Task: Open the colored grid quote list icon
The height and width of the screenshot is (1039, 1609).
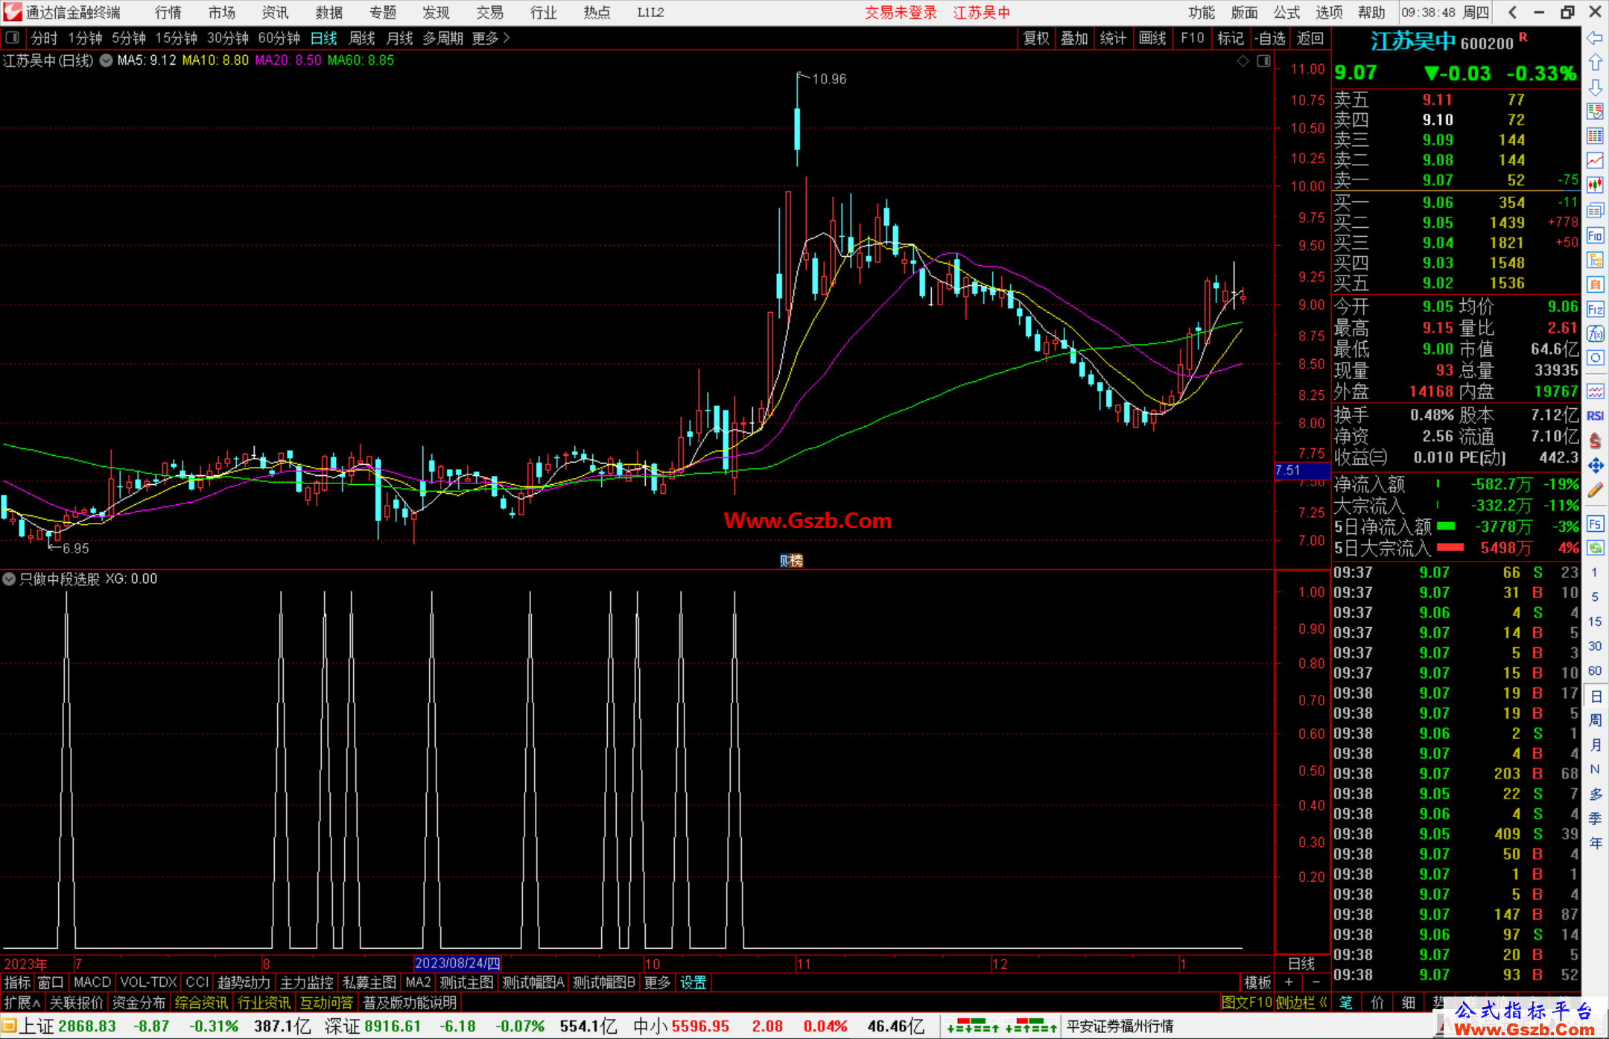Action: click(1595, 136)
